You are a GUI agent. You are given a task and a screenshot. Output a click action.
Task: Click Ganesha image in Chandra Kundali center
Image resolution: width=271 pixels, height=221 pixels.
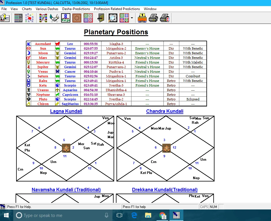pos(166,148)
